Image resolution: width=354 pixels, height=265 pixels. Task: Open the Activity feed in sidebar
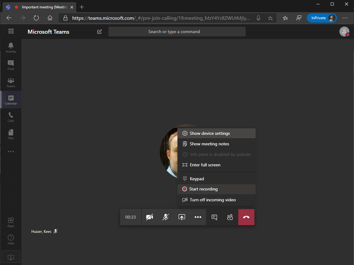point(11,48)
